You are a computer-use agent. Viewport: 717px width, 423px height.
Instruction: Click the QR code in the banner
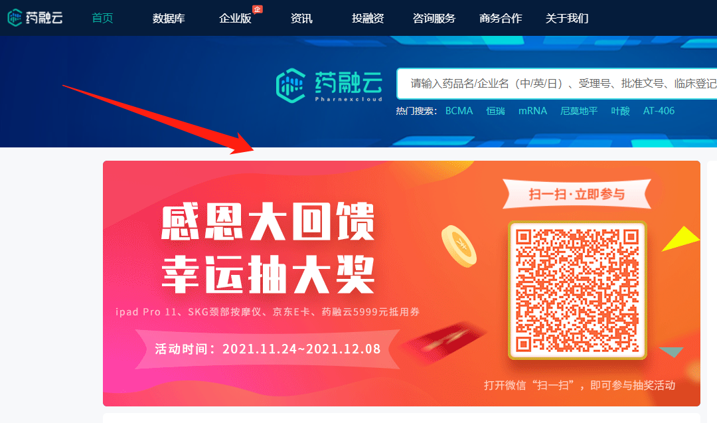point(577,290)
